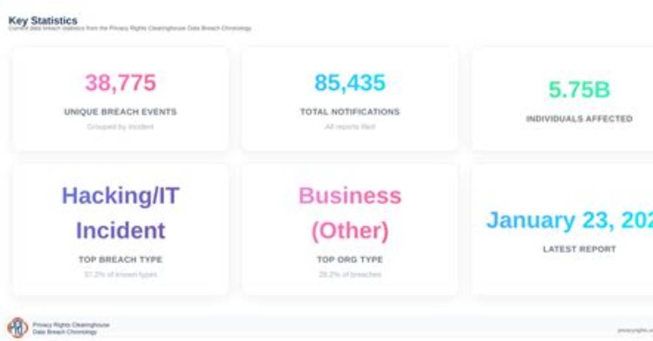Click the 5.75B individuals affected value
The image size is (653, 341).
coord(579,90)
